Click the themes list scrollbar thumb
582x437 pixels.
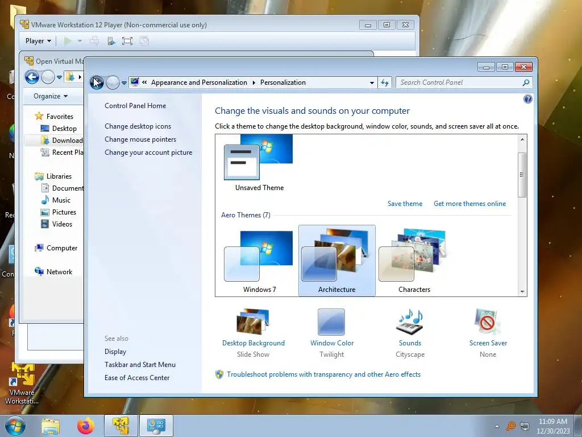tap(522, 175)
